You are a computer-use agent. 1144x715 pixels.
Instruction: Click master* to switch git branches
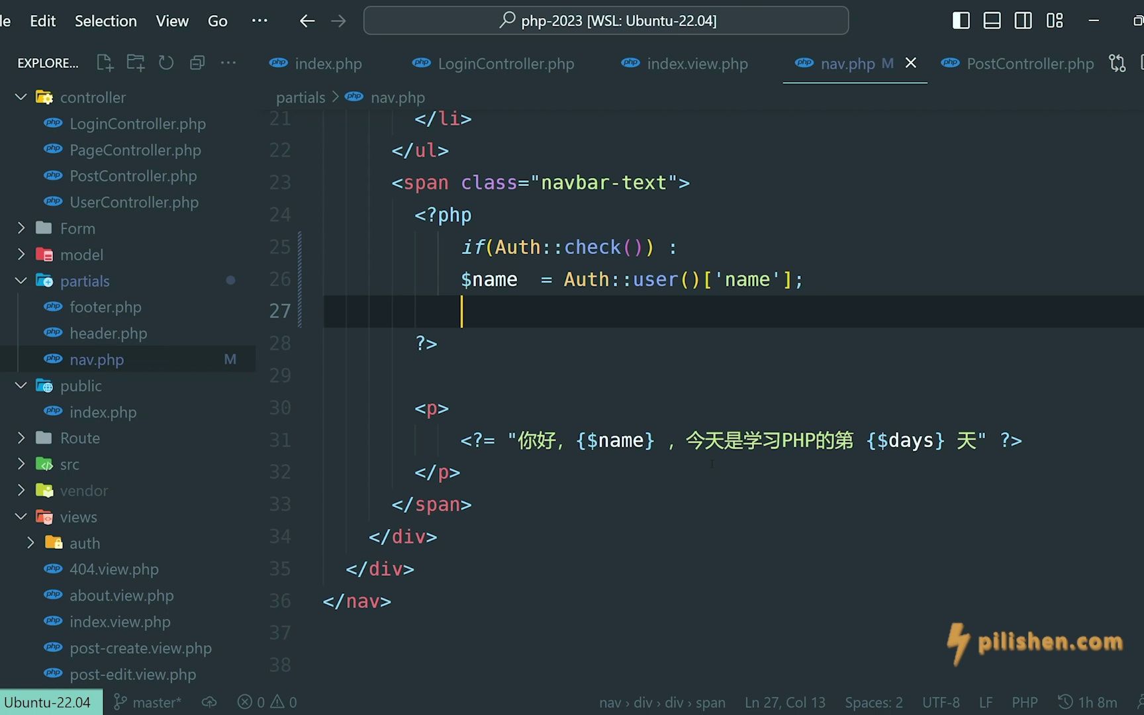156,702
